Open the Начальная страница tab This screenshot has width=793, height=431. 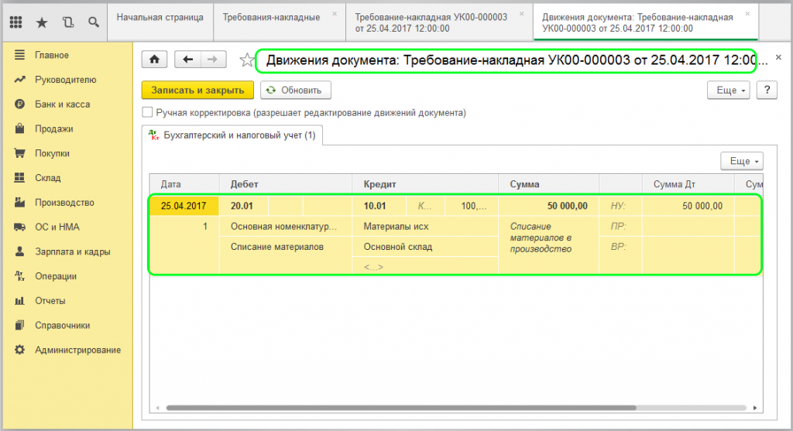coord(160,16)
